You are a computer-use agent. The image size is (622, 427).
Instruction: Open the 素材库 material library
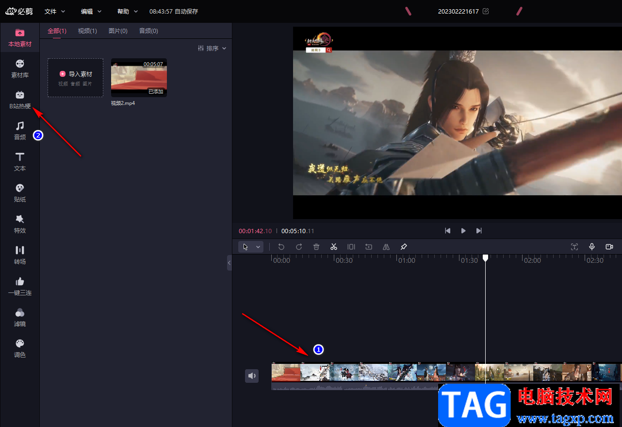coord(20,68)
